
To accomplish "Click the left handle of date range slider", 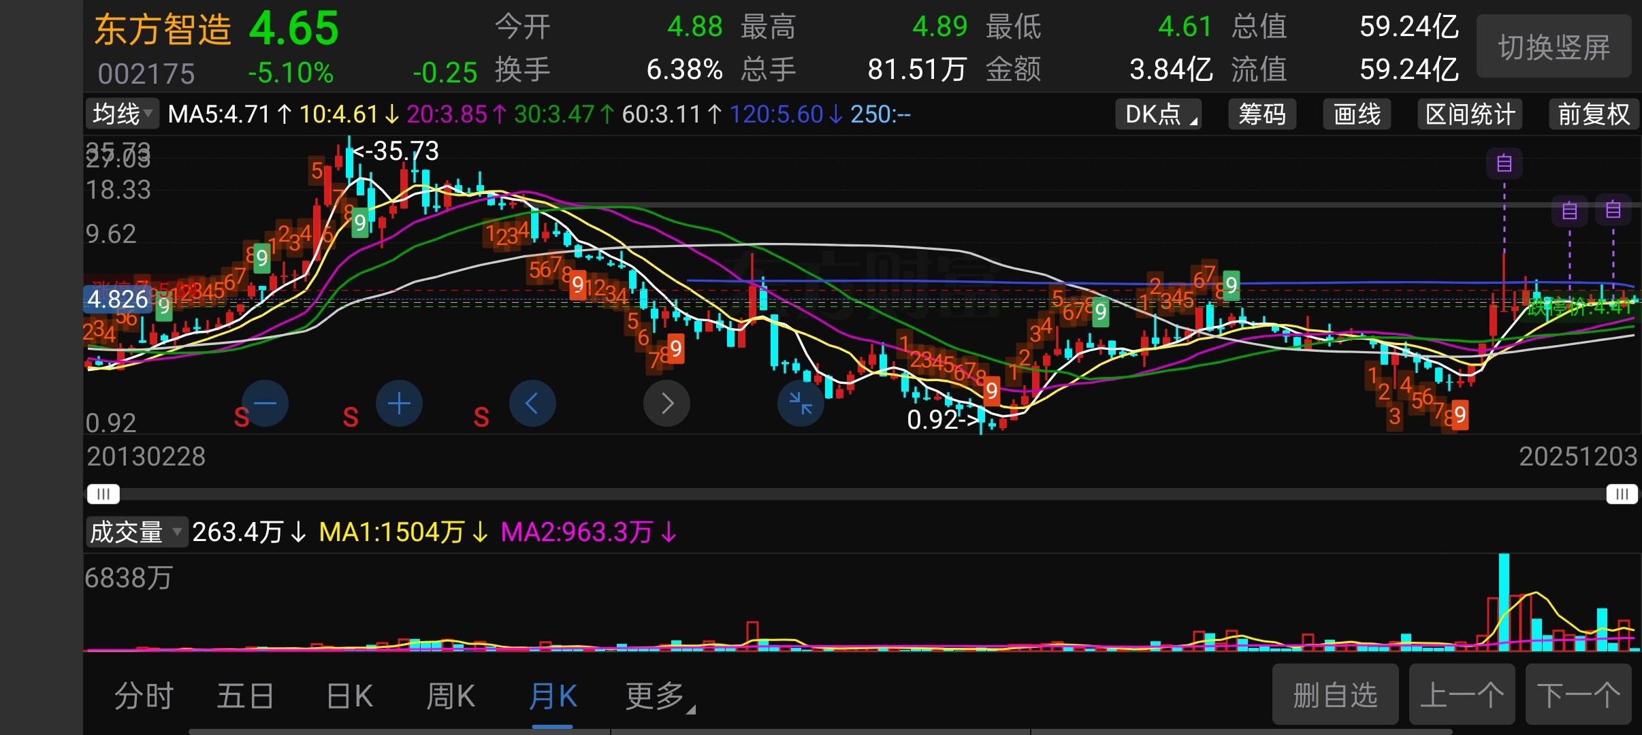I will point(103,494).
